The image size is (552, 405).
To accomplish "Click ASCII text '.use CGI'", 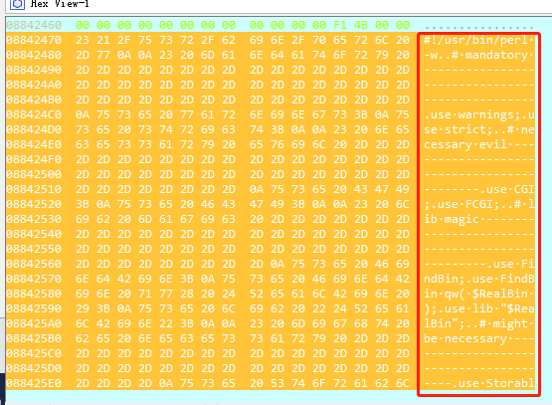I will 506,189.
